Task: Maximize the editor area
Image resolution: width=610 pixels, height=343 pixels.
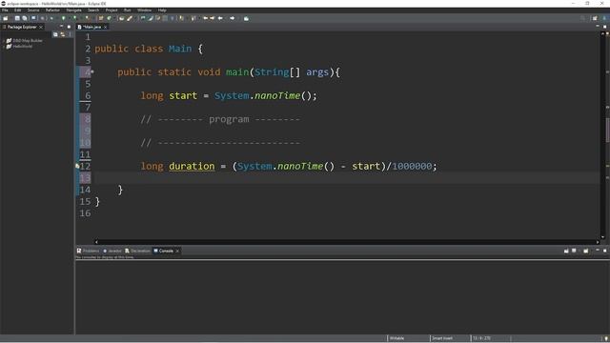Action: pos(605,27)
